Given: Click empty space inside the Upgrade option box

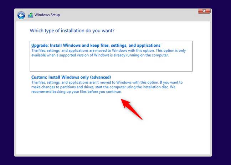Looking at the screenshot, I should [111, 65].
